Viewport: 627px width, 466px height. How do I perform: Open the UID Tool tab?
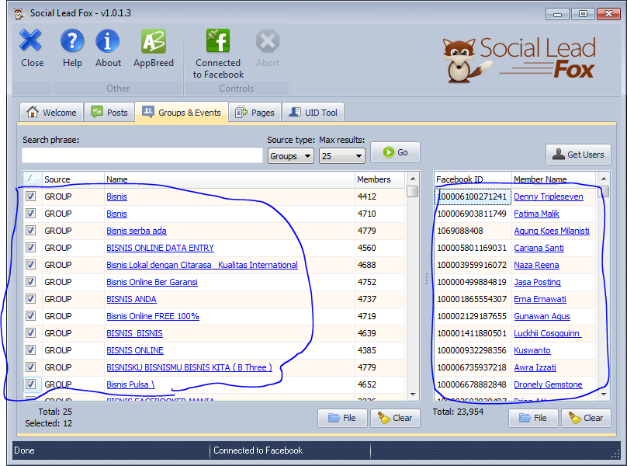313,113
